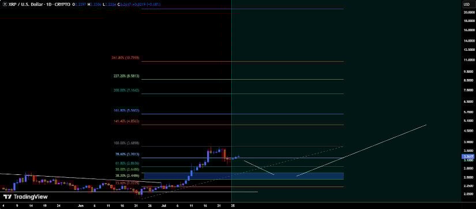Select the 61.80% Fibonacci level label

pyautogui.click(x=127, y=163)
